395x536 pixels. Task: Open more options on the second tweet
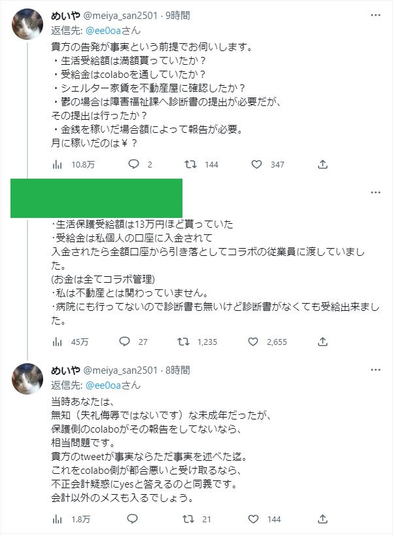375,192
